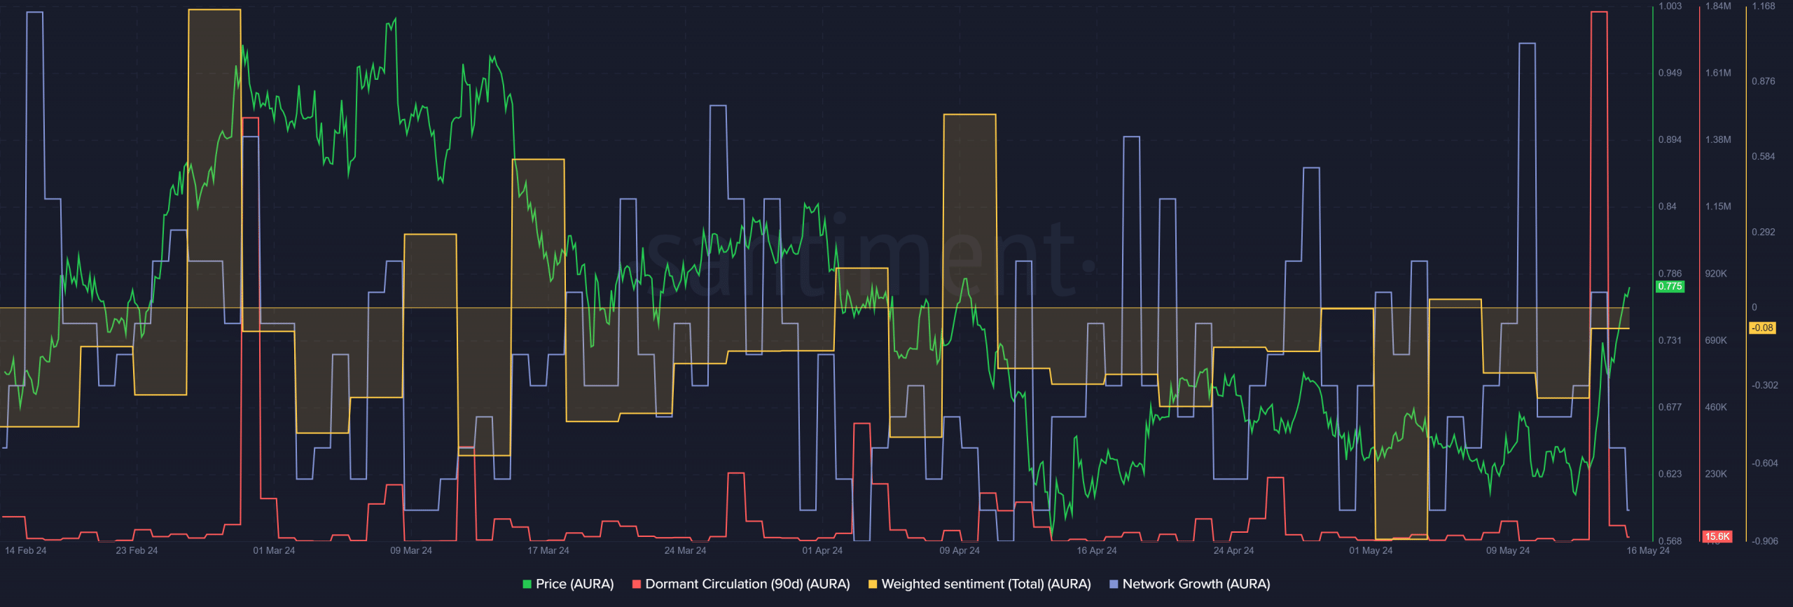Click the green Price (AURA) legend swatch
This screenshot has height=607, width=1793.
pyautogui.click(x=527, y=584)
